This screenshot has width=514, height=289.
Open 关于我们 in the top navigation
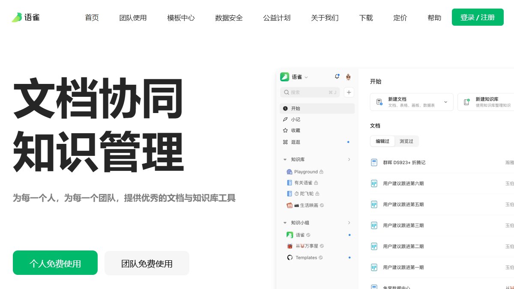click(325, 18)
